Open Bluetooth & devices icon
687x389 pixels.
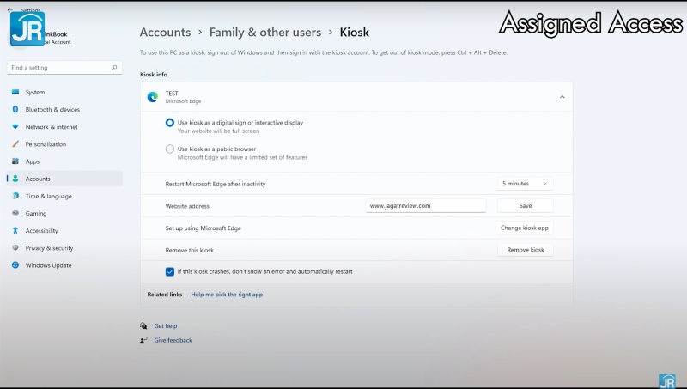click(x=15, y=109)
